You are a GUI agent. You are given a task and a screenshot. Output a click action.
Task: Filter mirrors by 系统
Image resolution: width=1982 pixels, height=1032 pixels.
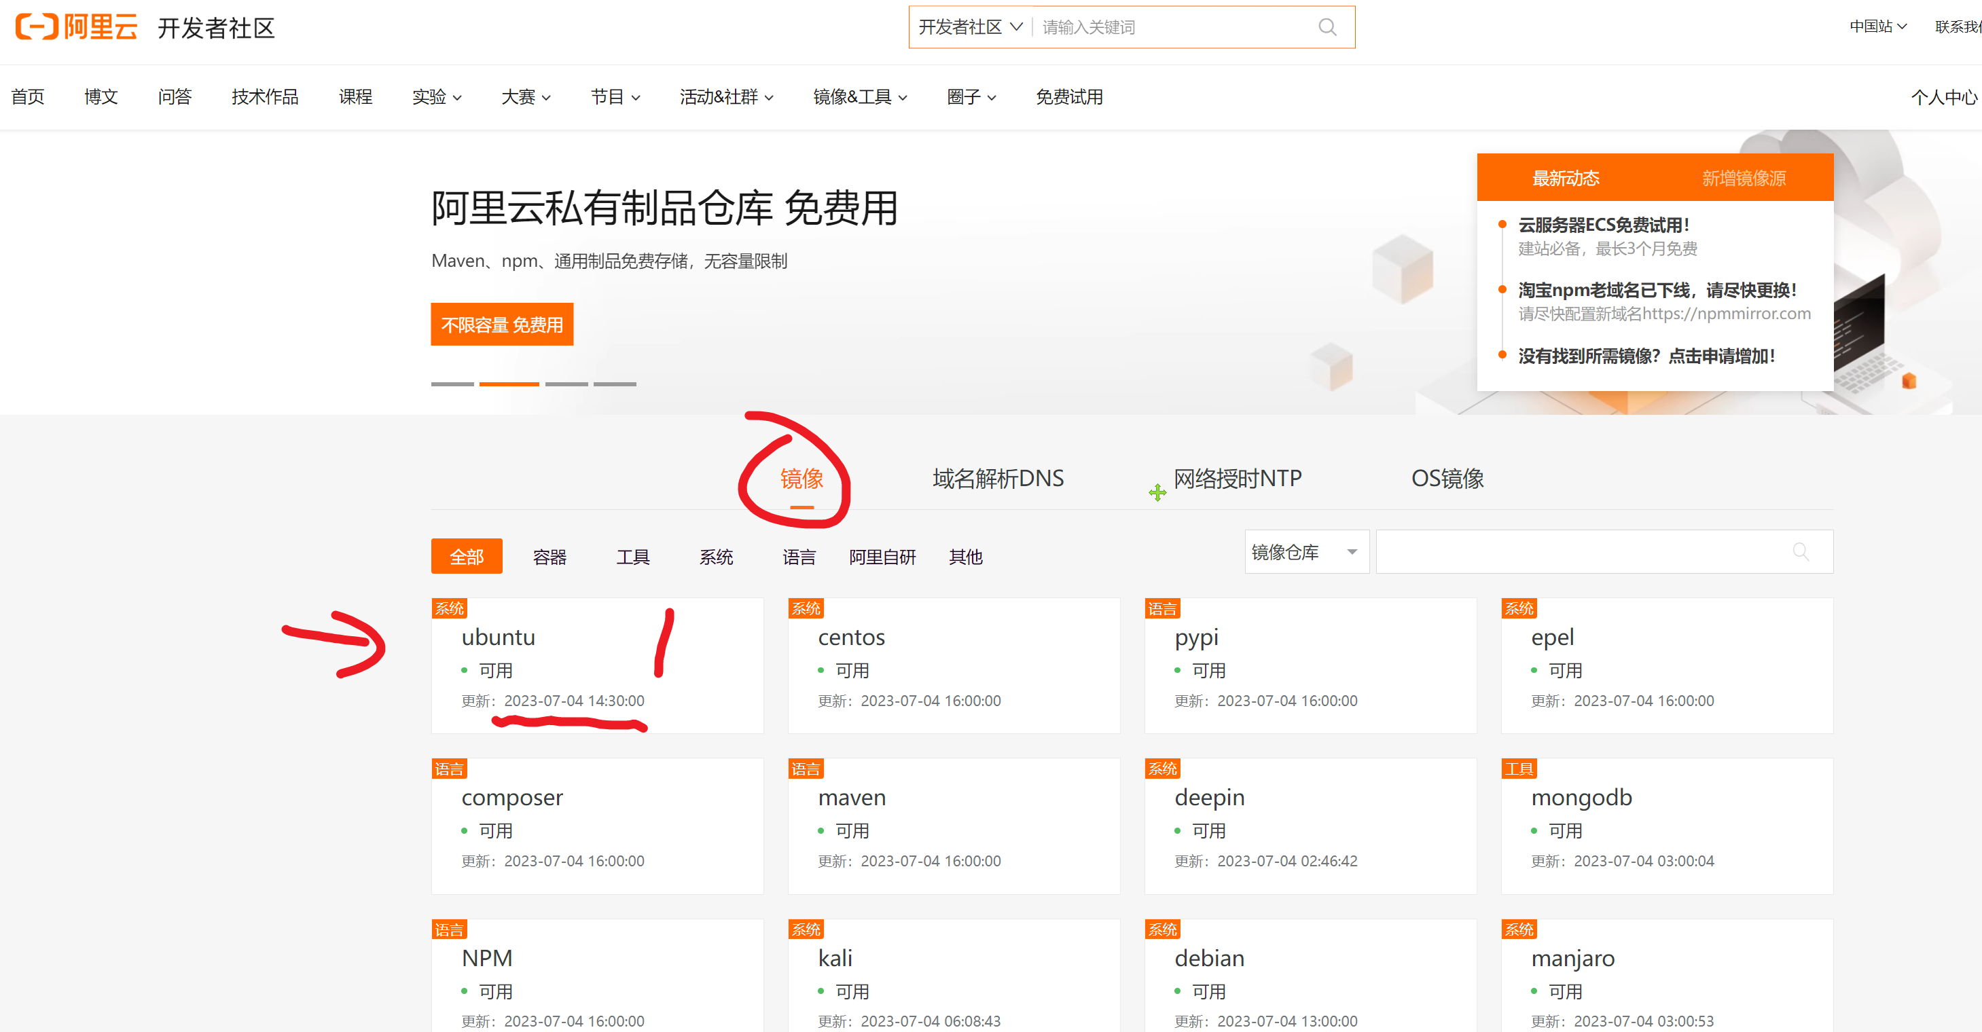tap(715, 557)
